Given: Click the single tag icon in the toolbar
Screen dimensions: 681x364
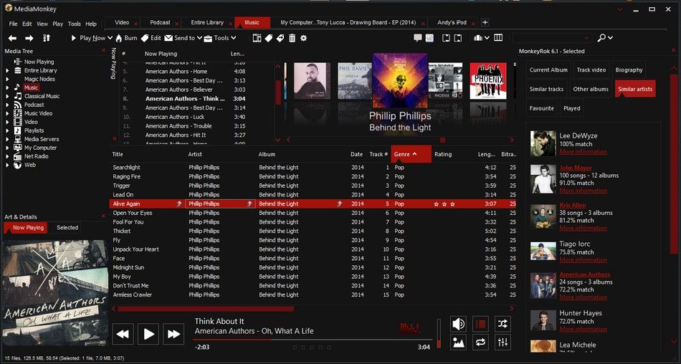Looking at the screenshot, I should pyautogui.click(x=269, y=38).
